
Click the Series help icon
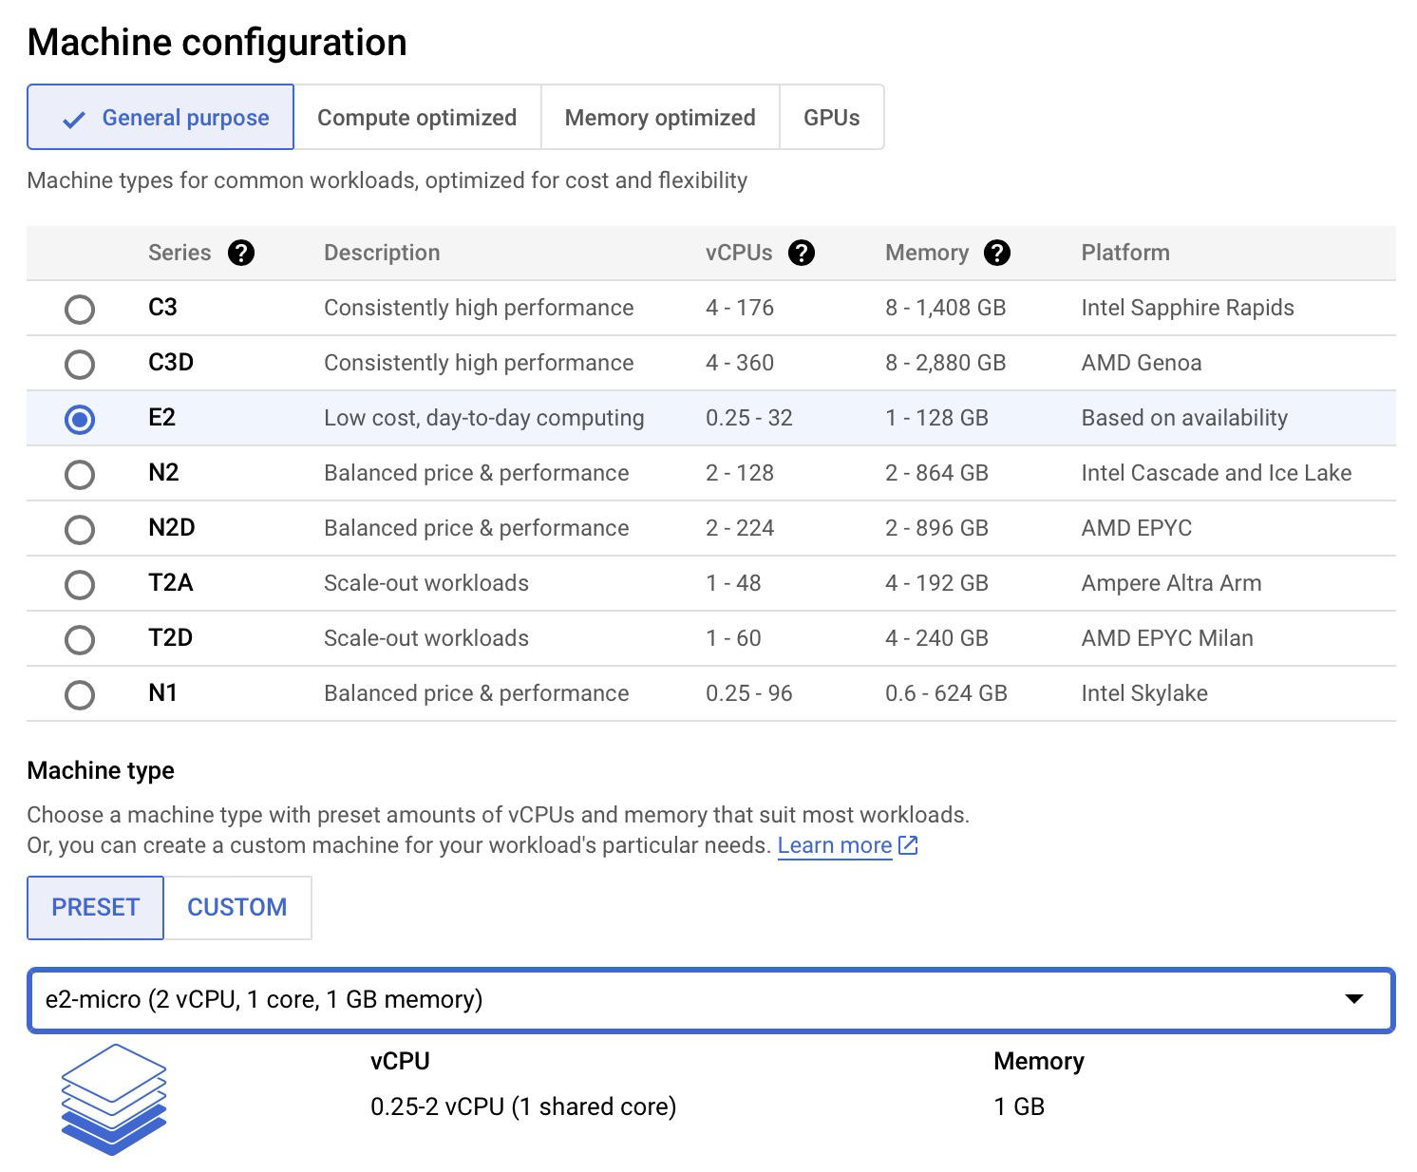point(243,252)
